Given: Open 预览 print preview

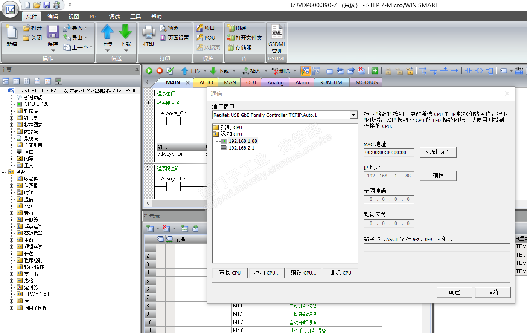Looking at the screenshot, I should 169,28.
